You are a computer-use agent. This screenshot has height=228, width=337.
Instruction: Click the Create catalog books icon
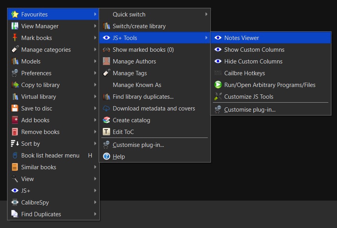(x=106, y=120)
